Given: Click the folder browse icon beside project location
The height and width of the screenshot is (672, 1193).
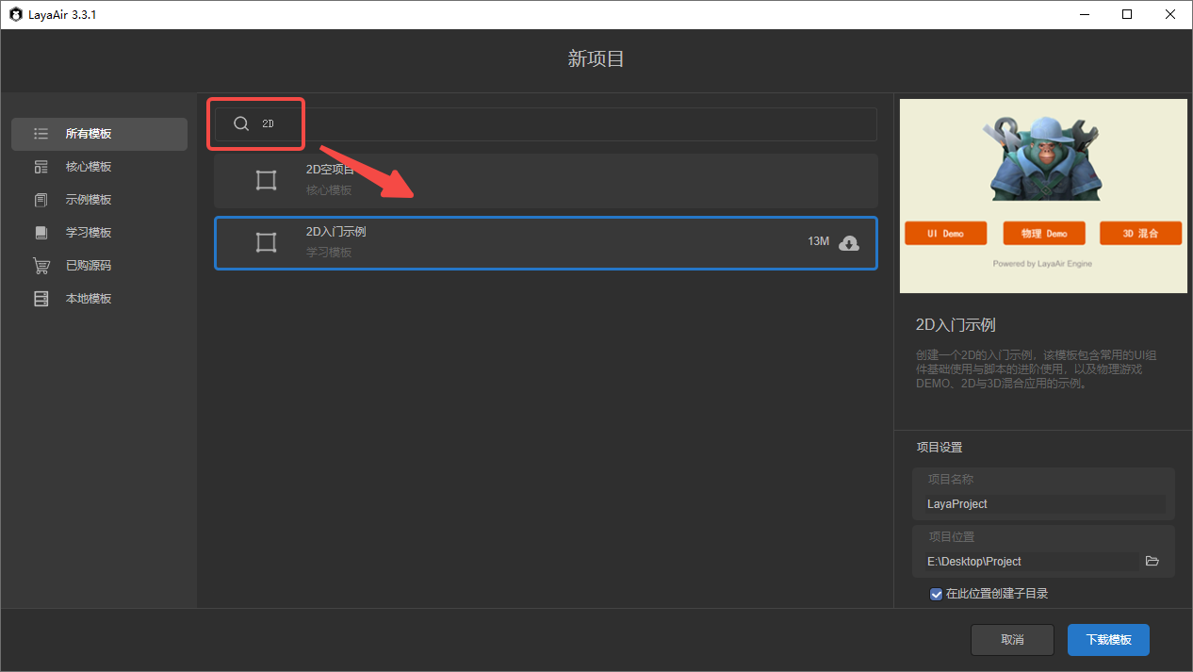Looking at the screenshot, I should coord(1152,561).
